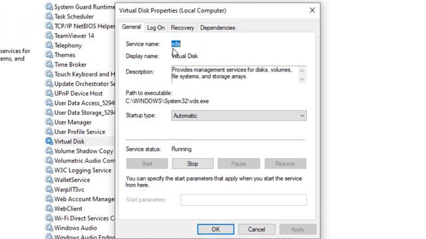Confirm with the OK button
The height and width of the screenshot is (239, 426).
click(216, 229)
